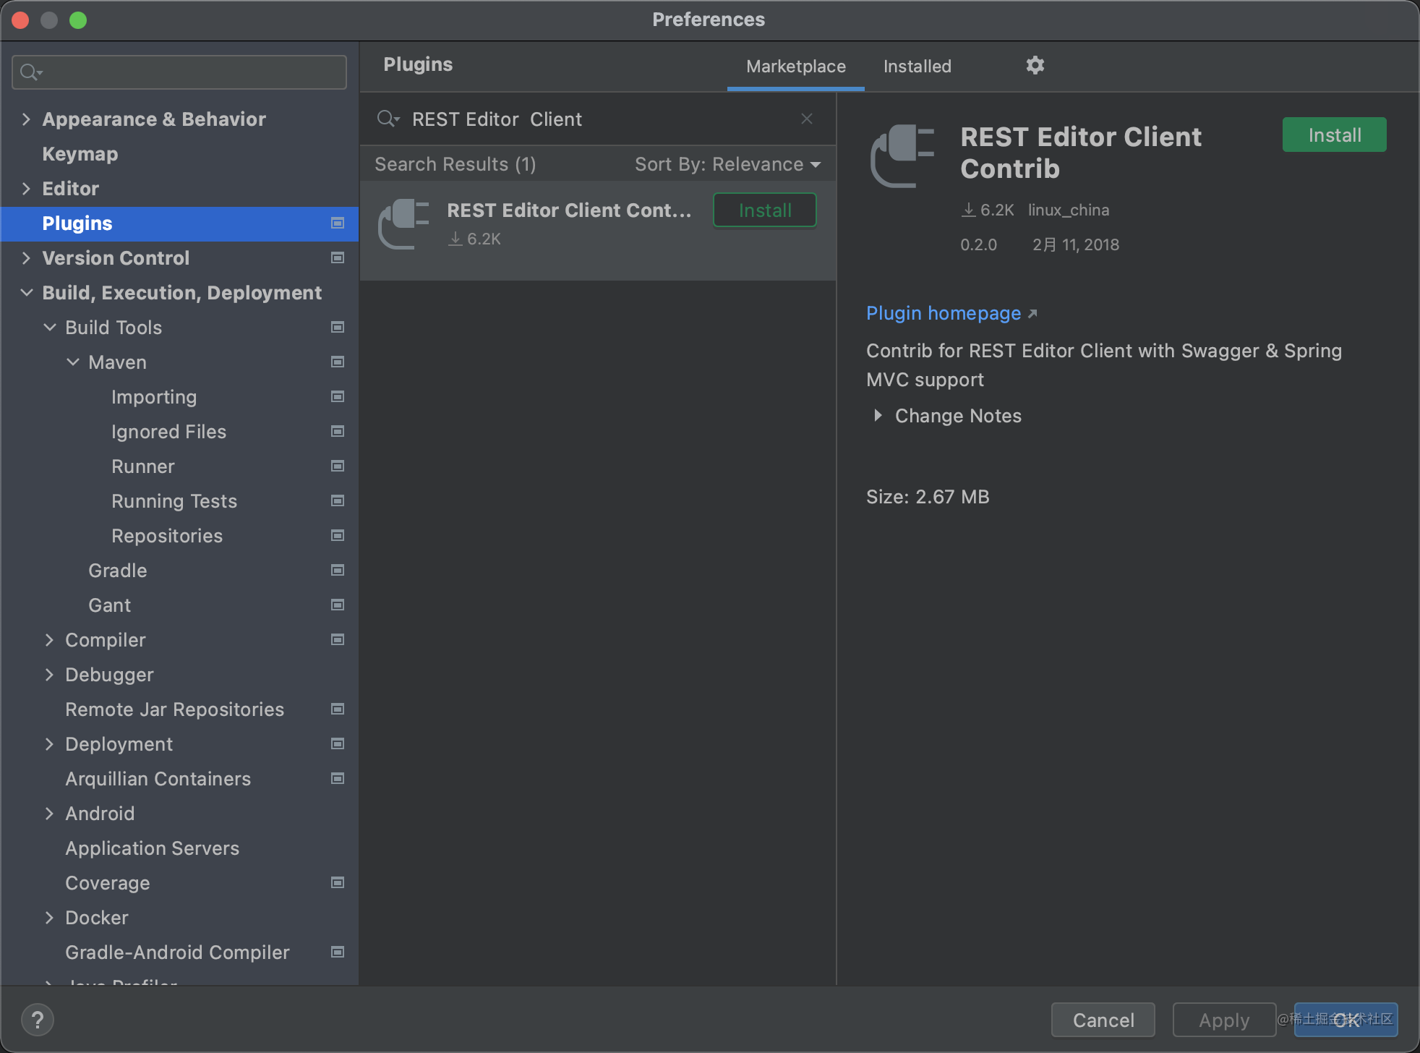The height and width of the screenshot is (1053, 1420).
Task: Open the plugins gear settings icon
Action: 1035,66
